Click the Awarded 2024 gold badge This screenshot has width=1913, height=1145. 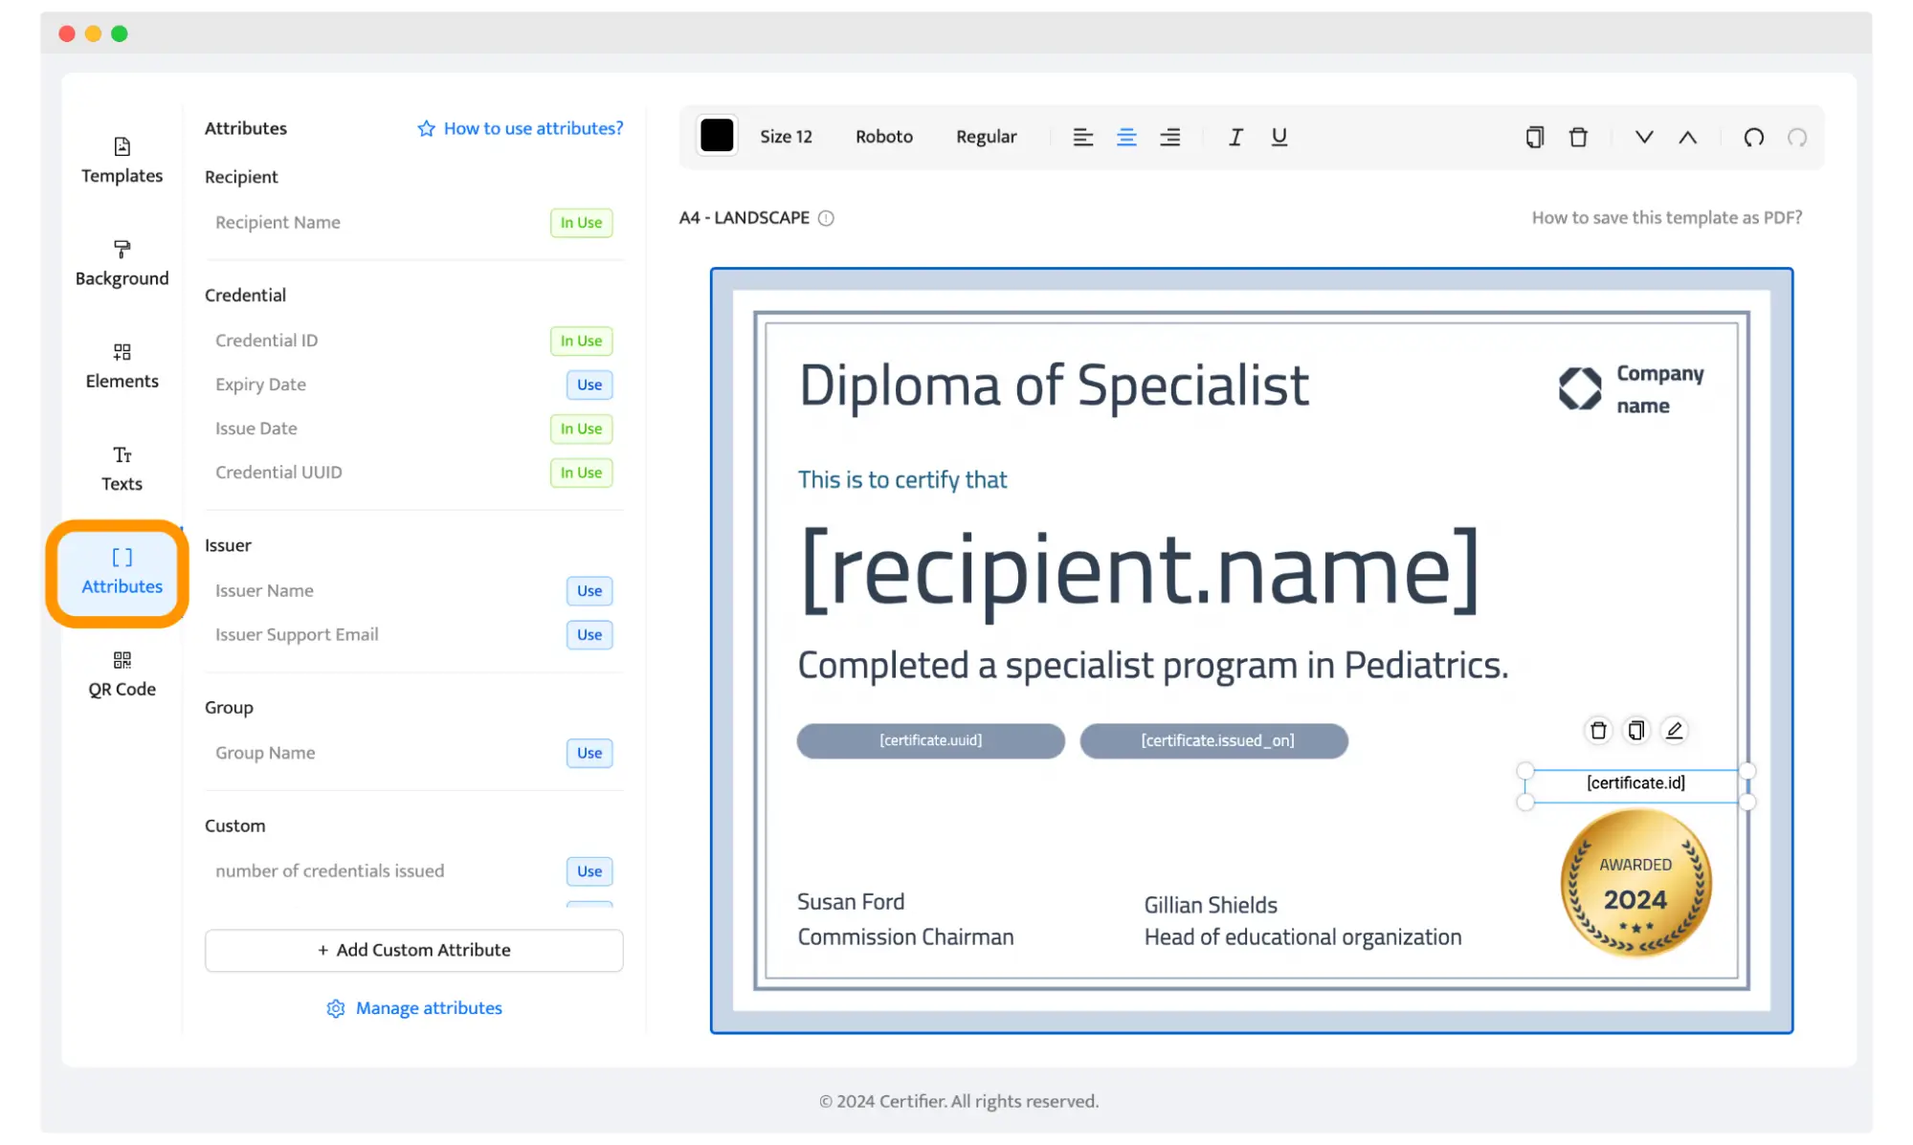1635,882
